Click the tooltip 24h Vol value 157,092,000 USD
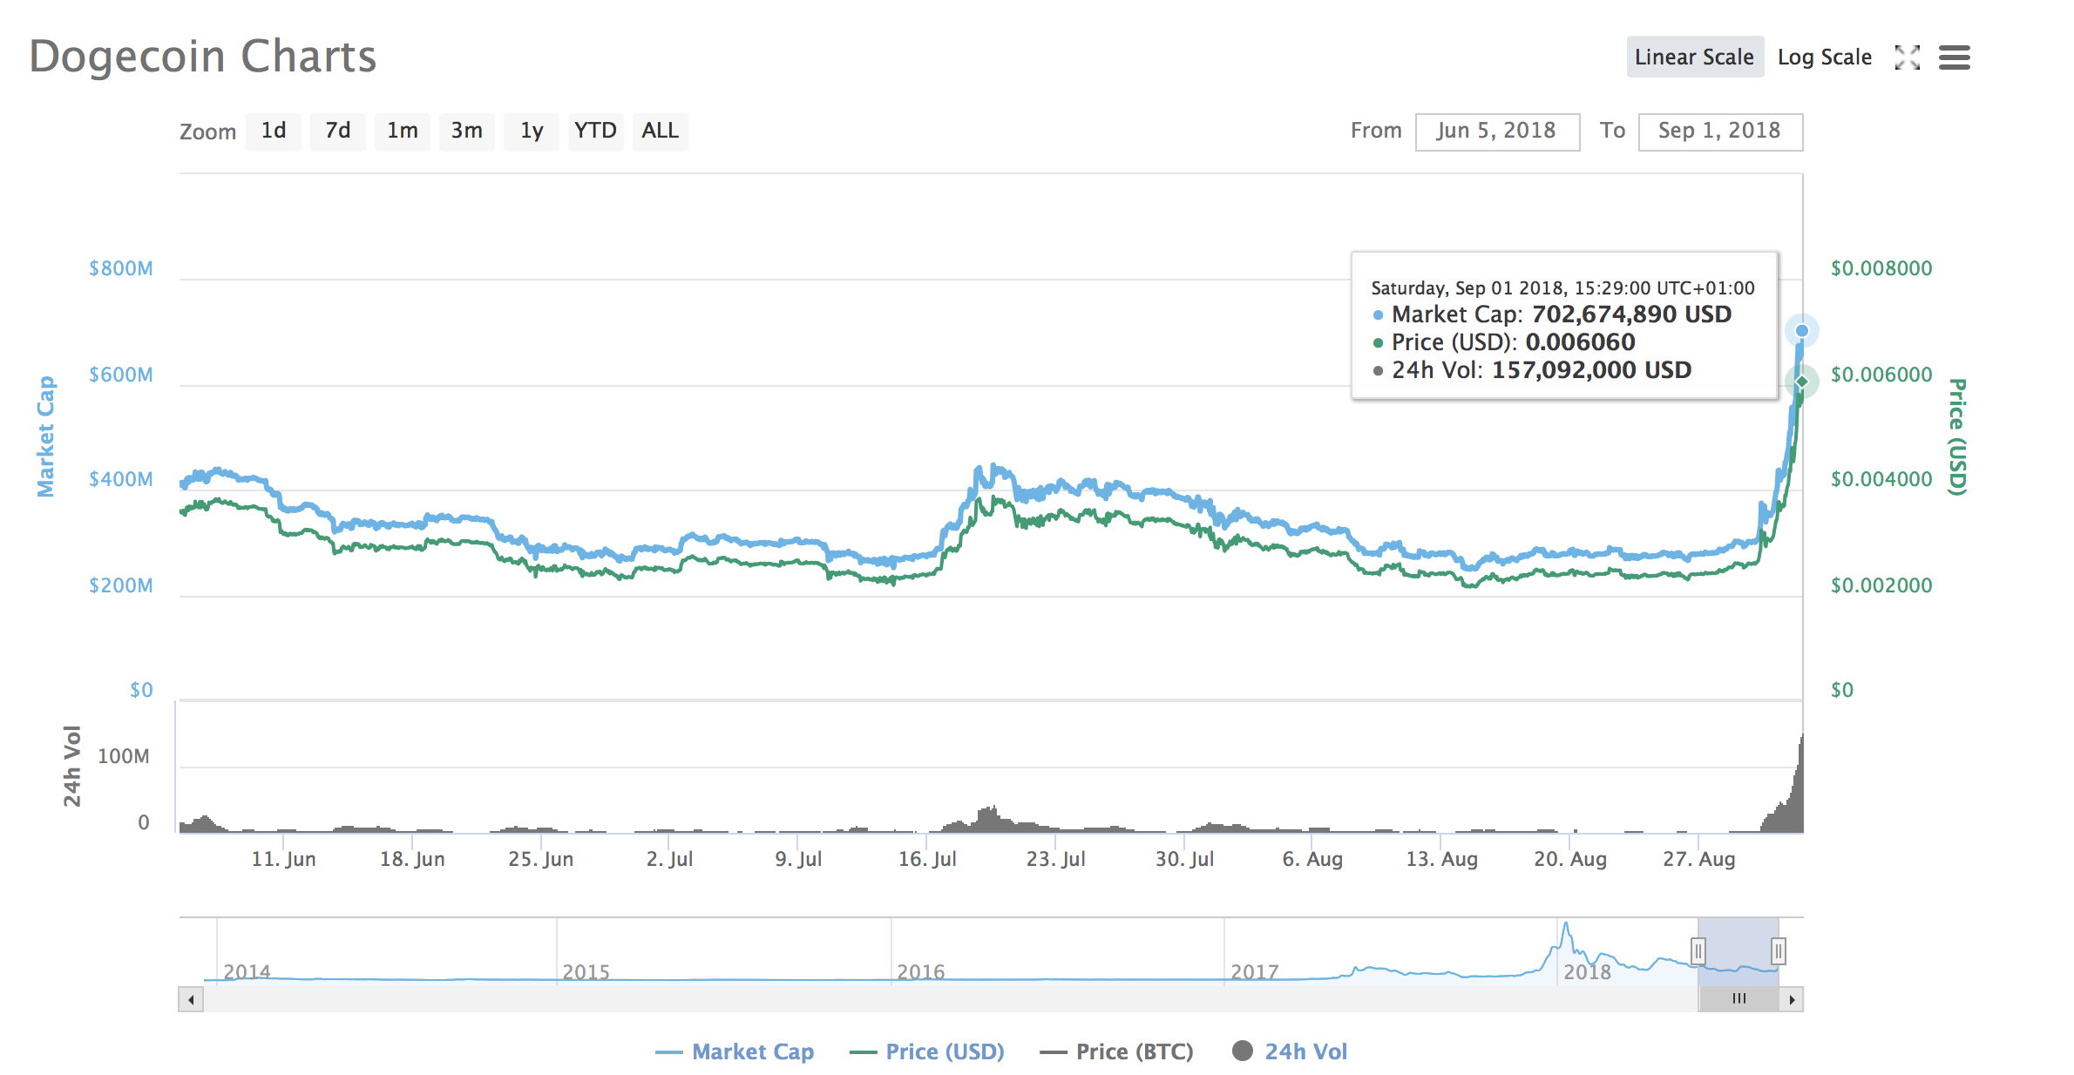This screenshot has width=2074, height=1075. coord(1591,370)
